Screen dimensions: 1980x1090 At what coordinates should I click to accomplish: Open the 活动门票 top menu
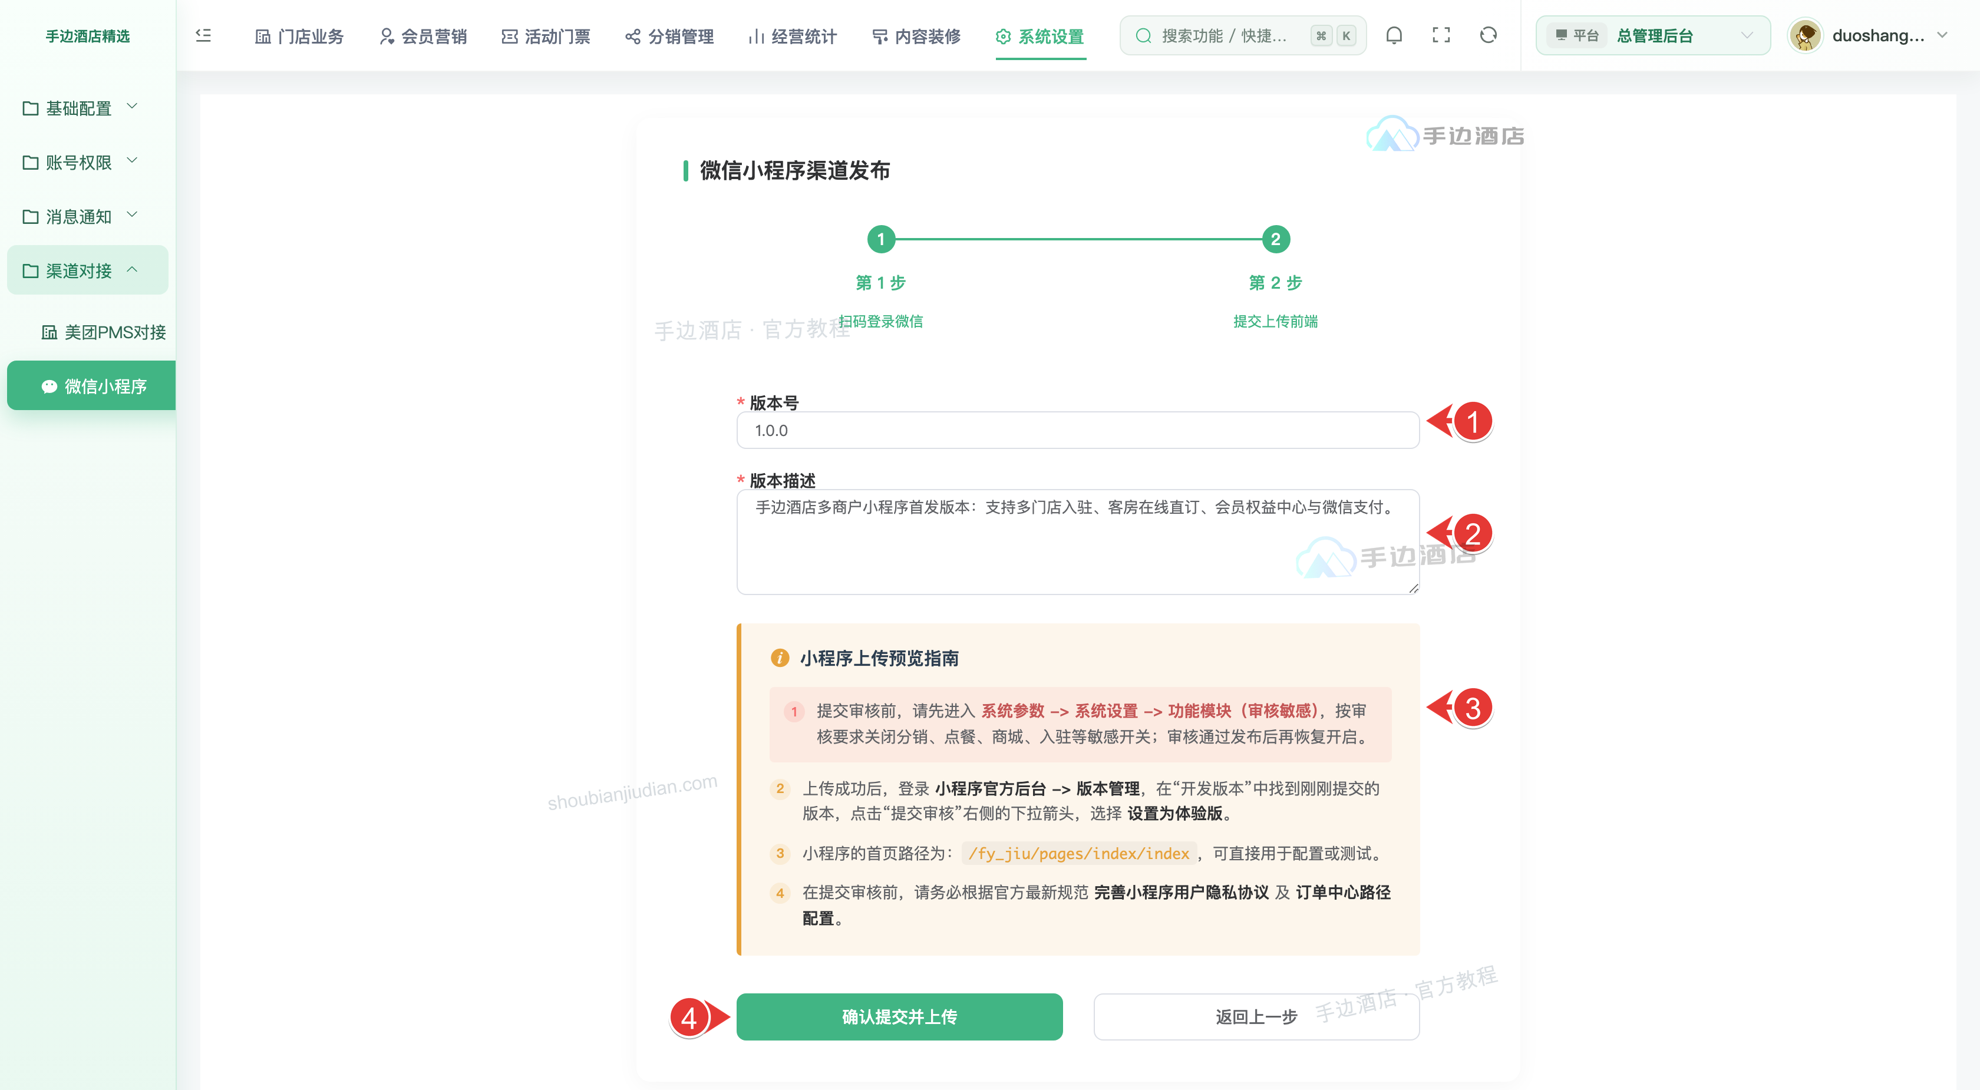[546, 36]
